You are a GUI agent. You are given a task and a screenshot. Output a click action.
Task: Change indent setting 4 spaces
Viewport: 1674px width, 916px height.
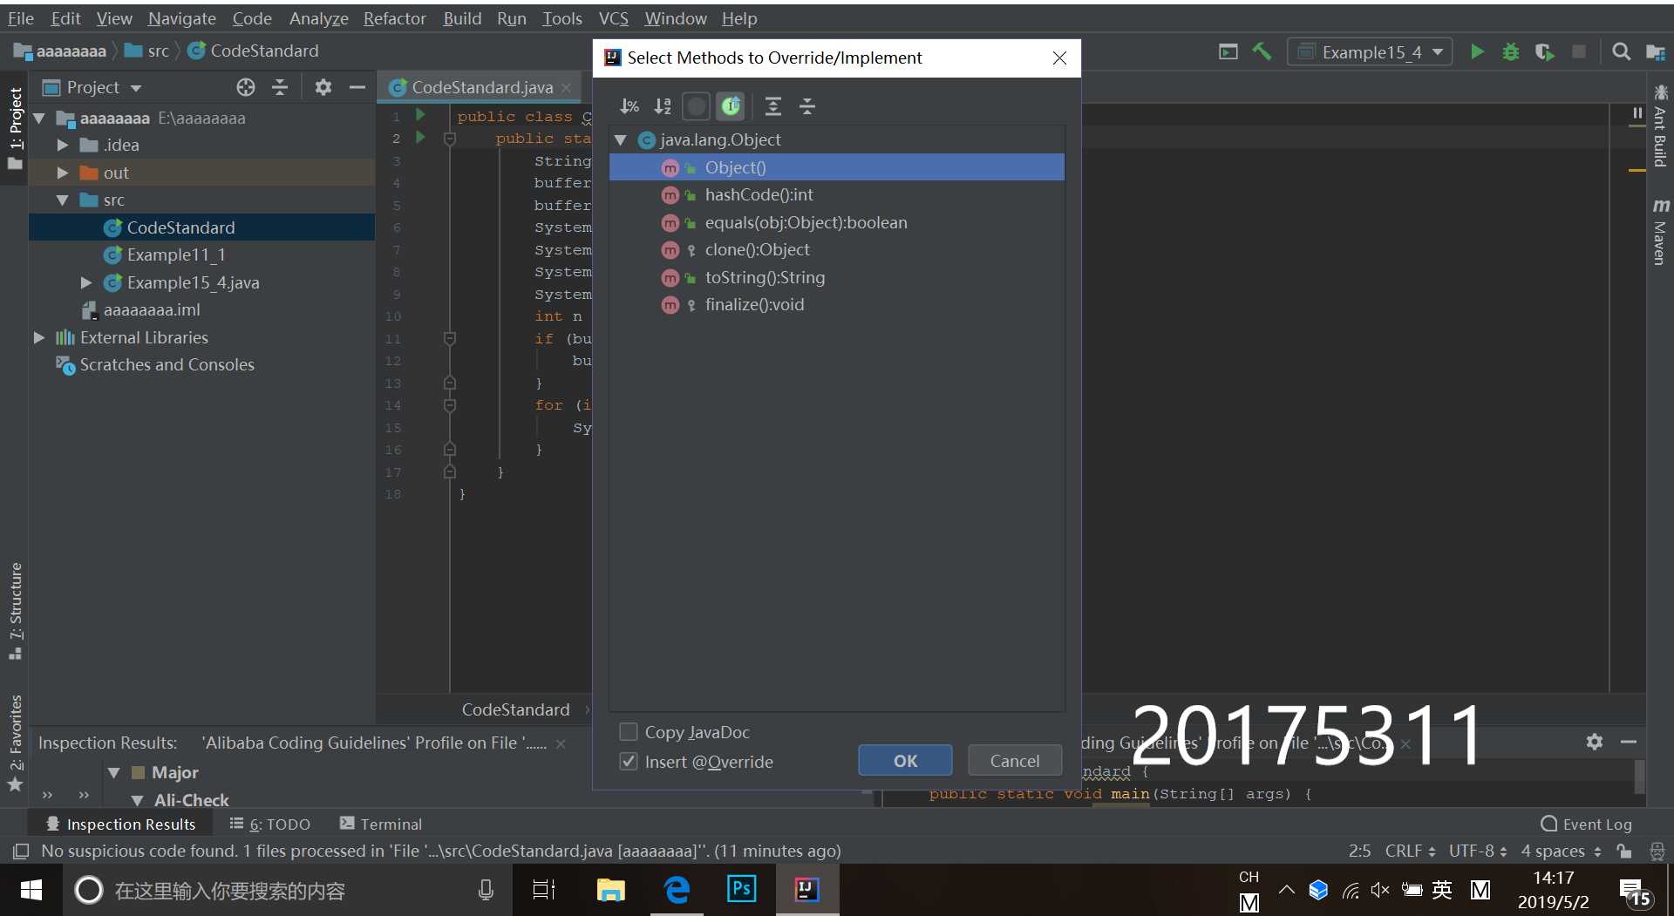click(x=1561, y=851)
